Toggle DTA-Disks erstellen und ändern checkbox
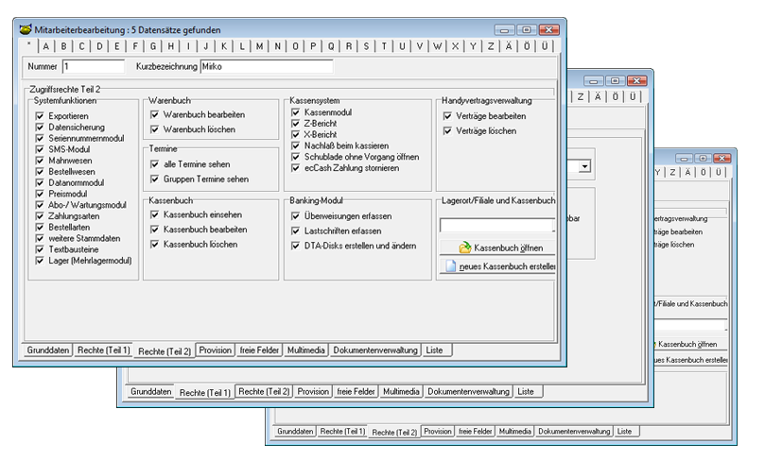 pyautogui.click(x=295, y=246)
